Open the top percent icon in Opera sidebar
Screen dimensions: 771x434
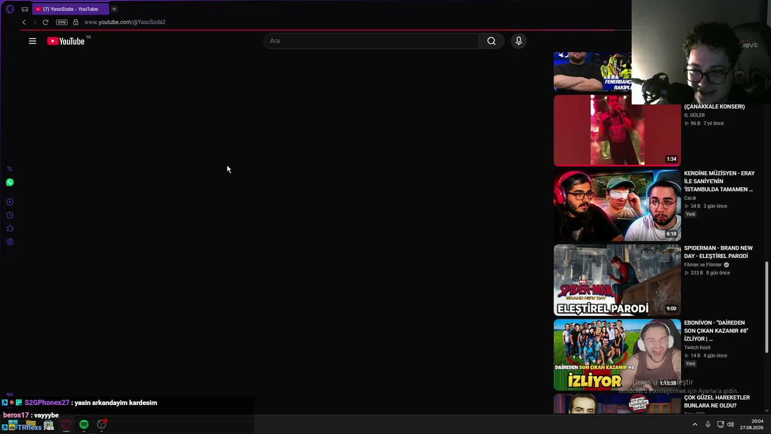[10, 169]
